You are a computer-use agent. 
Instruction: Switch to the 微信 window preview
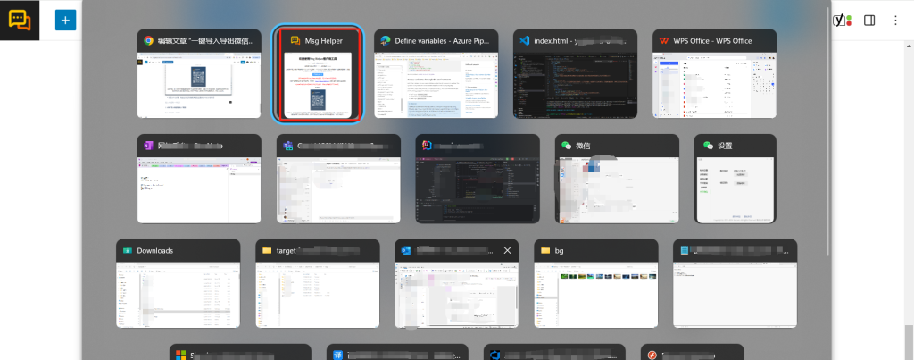pyautogui.click(x=618, y=190)
